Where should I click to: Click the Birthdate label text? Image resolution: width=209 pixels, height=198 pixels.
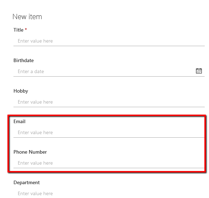(x=24, y=60)
